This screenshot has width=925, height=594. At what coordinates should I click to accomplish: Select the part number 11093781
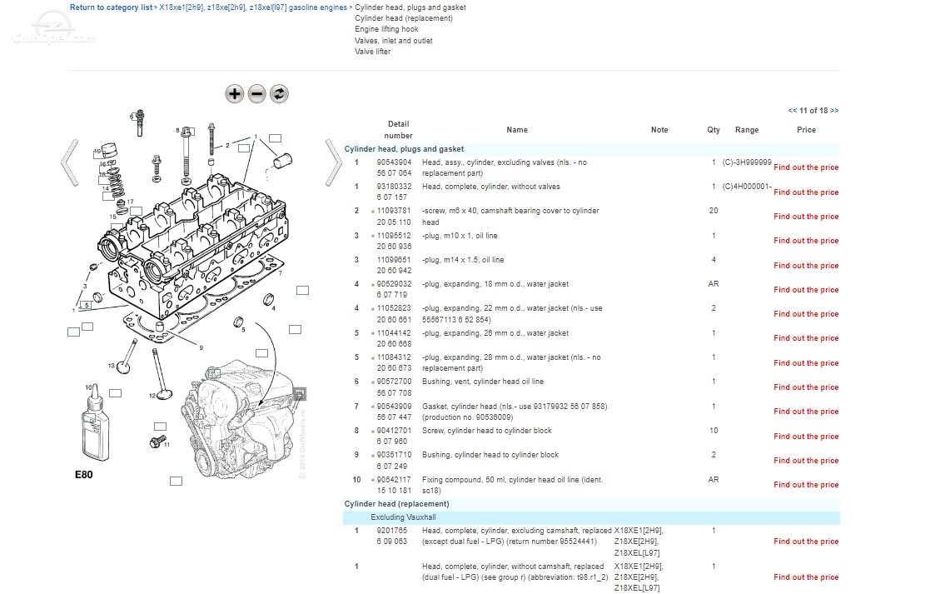pyautogui.click(x=394, y=211)
